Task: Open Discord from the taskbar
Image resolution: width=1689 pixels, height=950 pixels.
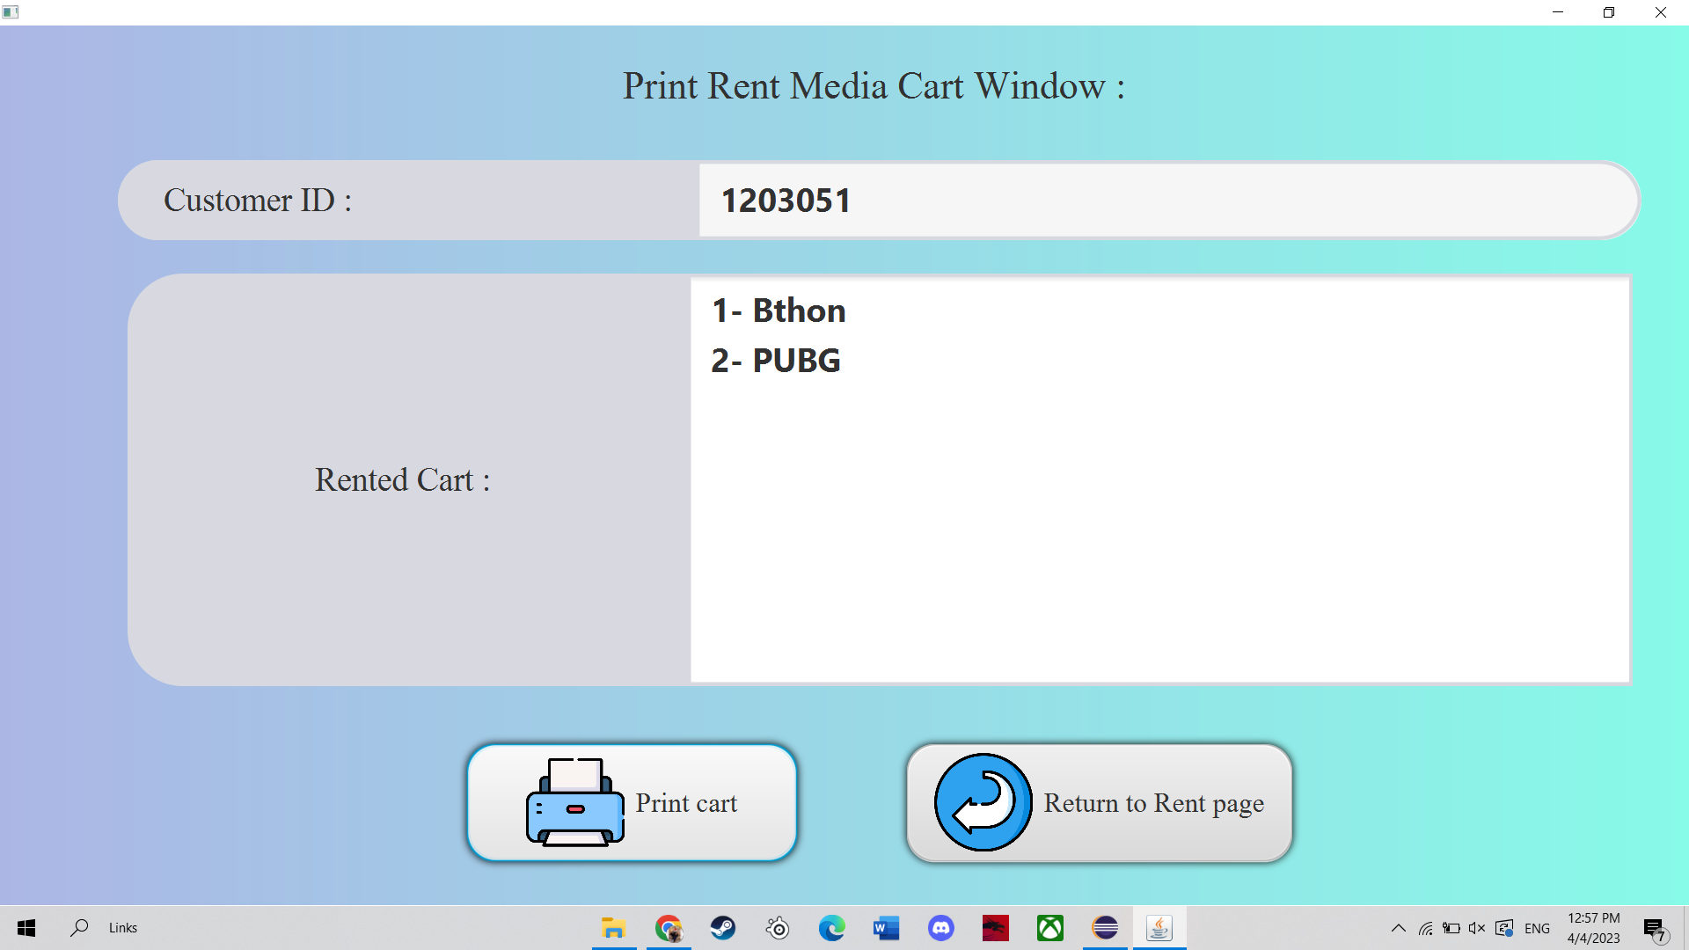Action: click(940, 928)
